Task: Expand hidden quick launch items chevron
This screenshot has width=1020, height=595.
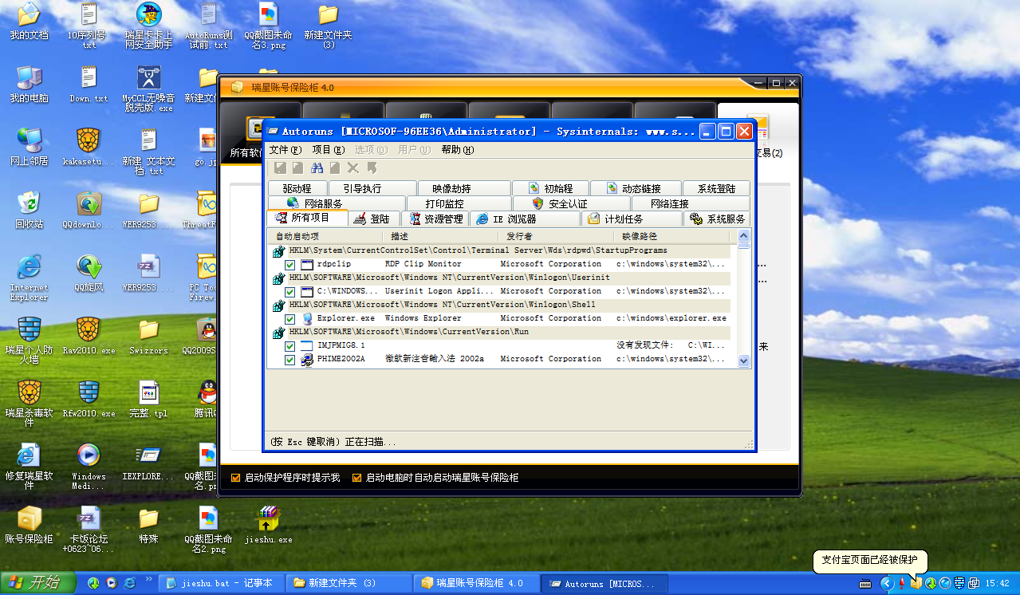Action: [149, 579]
